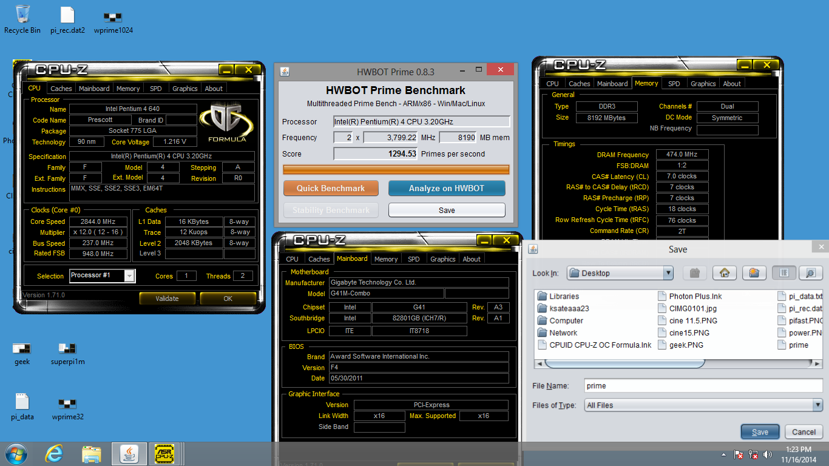Select geek.PNG in file list
The height and width of the screenshot is (466, 829).
(681, 345)
